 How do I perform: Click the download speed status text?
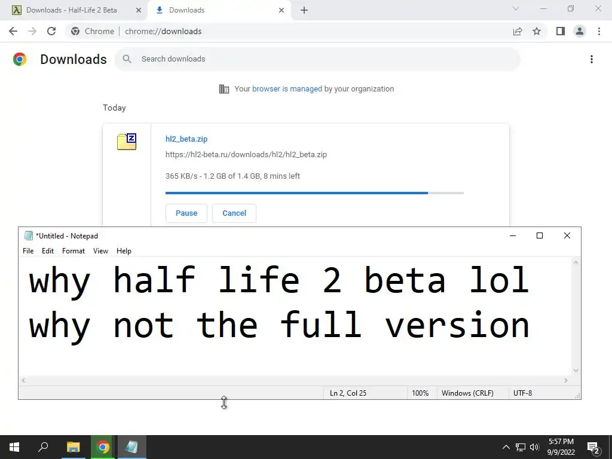[x=232, y=176]
